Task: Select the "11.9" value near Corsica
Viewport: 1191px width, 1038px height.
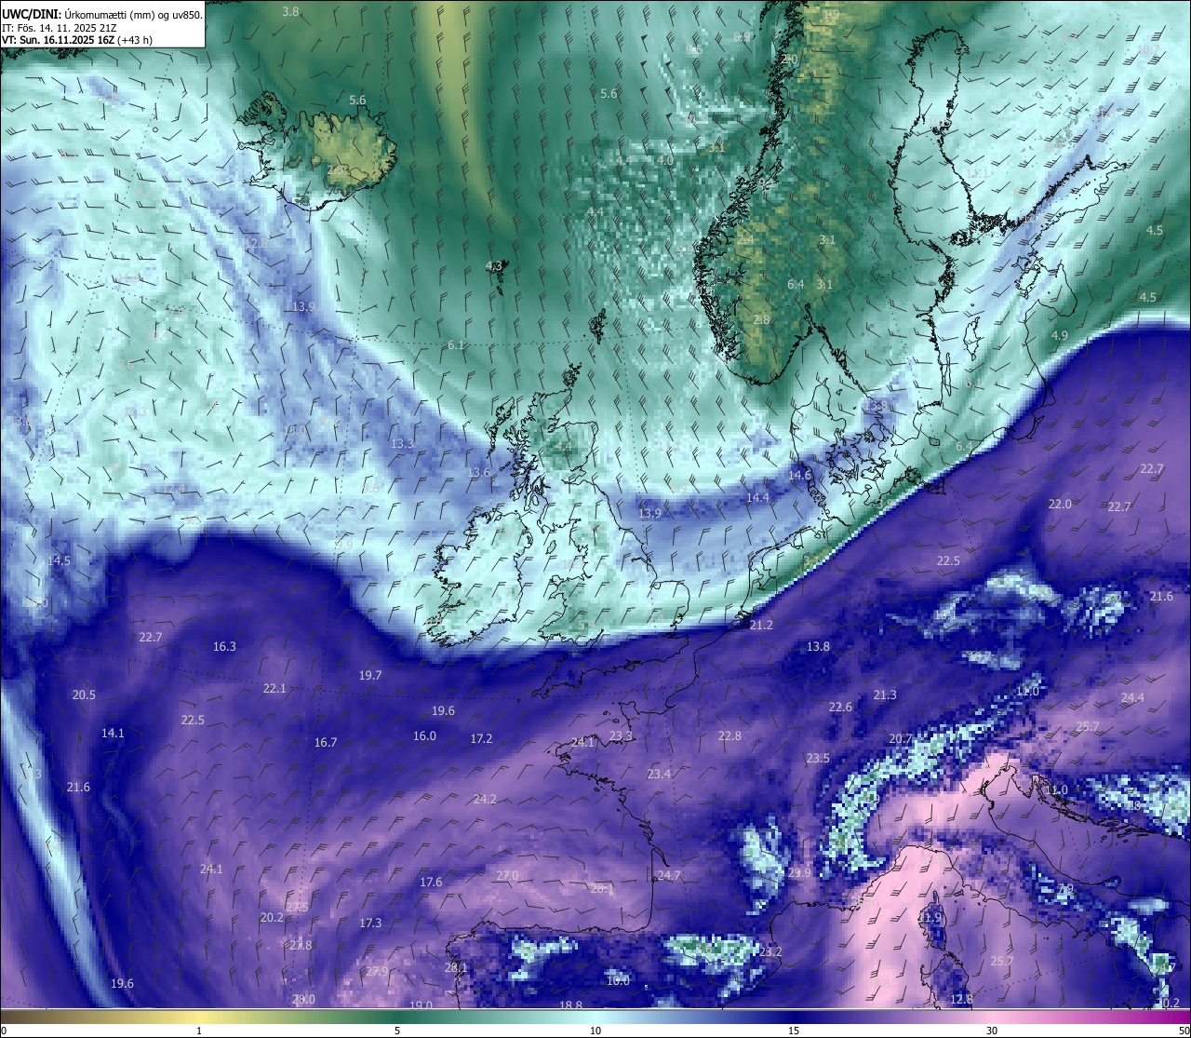Action: coord(931,918)
